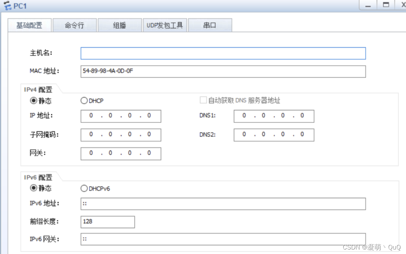This screenshot has width=406, height=254.
Task: Click the IPv6 地址 input field
Action: (223, 204)
